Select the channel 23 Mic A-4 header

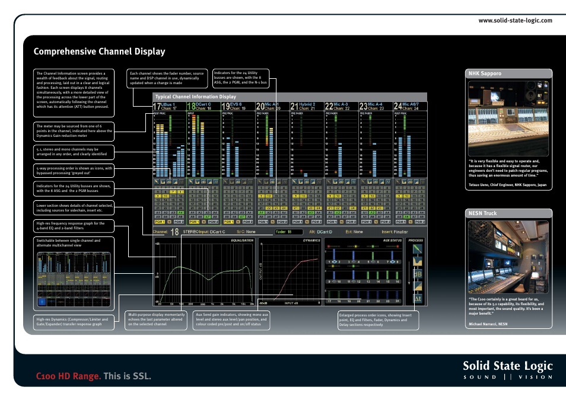click(x=376, y=106)
